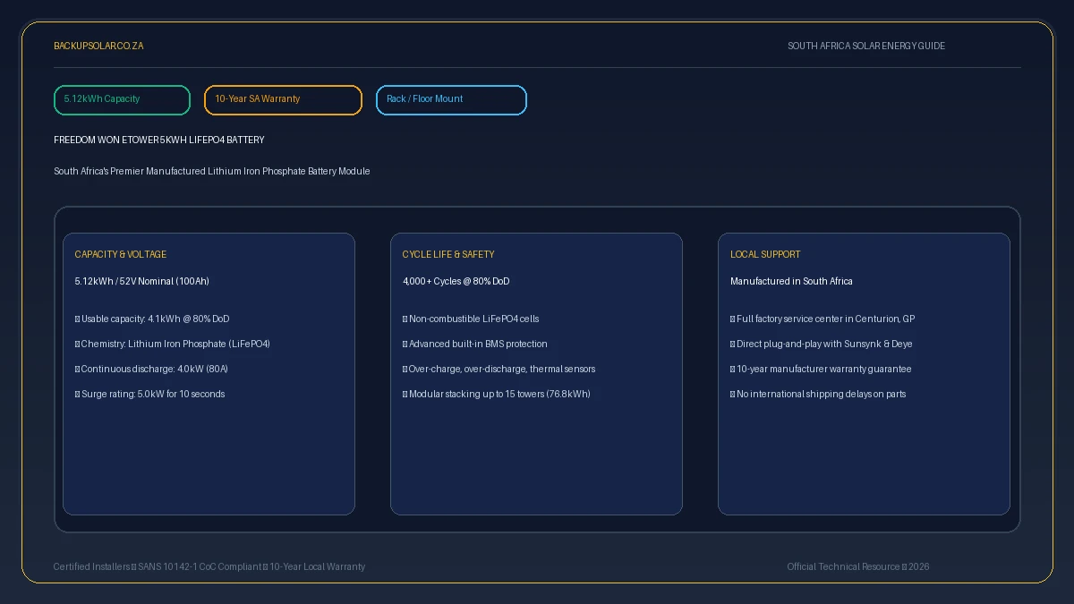Image resolution: width=1074 pixels, height=604 pixels.
Task: Select the "5.12kWh Capacity" badge
Action: (x=123, y=100)
